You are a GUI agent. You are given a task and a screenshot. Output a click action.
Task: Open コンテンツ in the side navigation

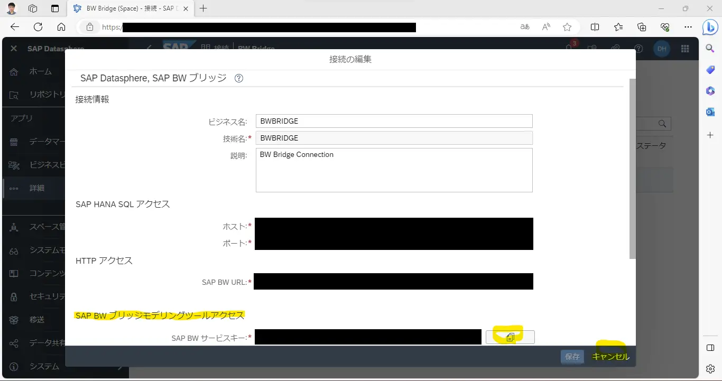[34, 273]
